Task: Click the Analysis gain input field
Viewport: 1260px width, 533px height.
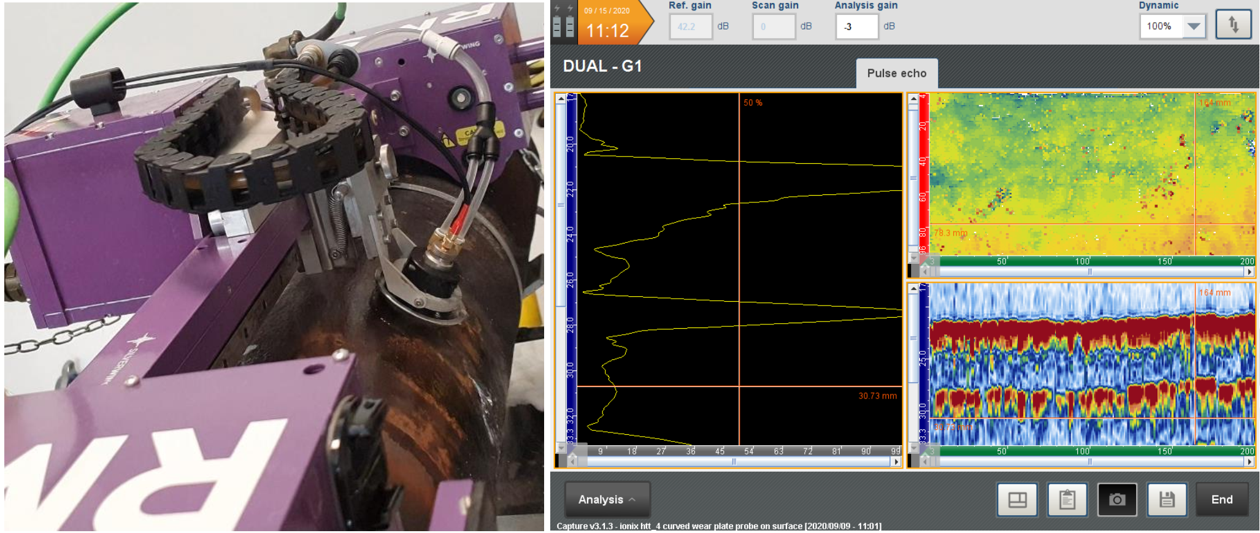Action: 857,26
